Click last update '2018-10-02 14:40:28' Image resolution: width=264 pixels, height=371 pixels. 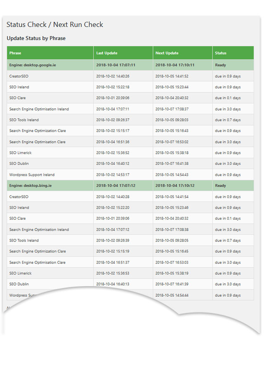point(113,197)
